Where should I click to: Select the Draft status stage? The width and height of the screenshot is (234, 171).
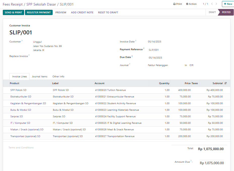pyautogui.click(x=212, y=12)
